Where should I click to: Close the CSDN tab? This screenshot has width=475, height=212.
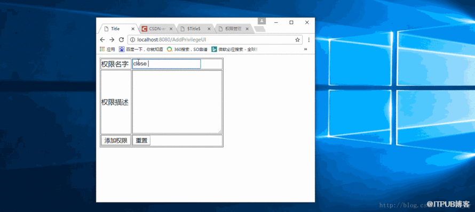171,29
